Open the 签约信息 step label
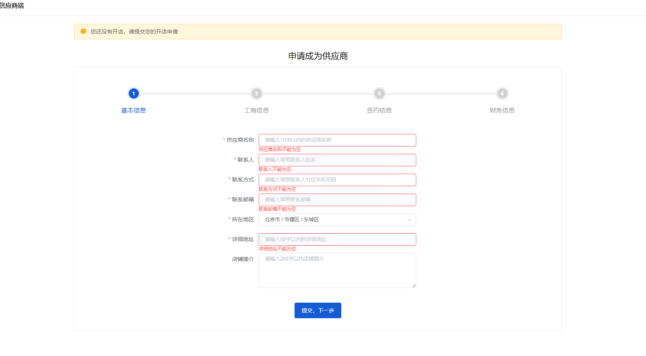The height and width of the screenshot is (356, 646). click(379, 110)
